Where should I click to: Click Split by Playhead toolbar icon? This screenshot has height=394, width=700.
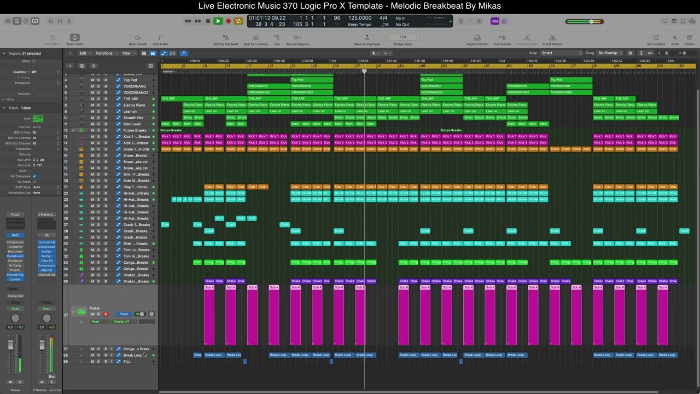226,38
